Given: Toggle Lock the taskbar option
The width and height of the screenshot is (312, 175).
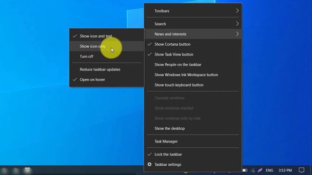Looking at the screenshot, I should (x=193, y=154).
